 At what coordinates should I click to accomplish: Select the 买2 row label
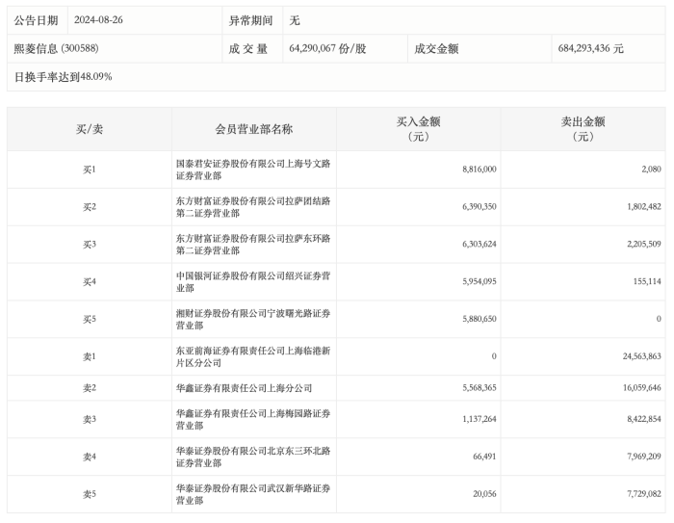tap(90, 207)
